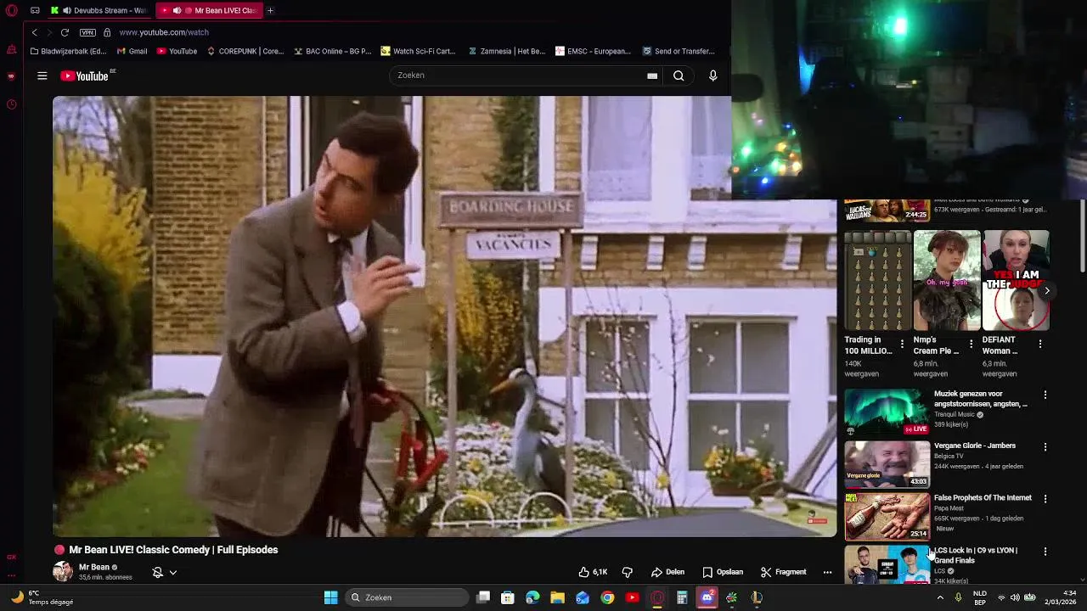Open Mr Bean channel name link

click(x=94, y=567)
